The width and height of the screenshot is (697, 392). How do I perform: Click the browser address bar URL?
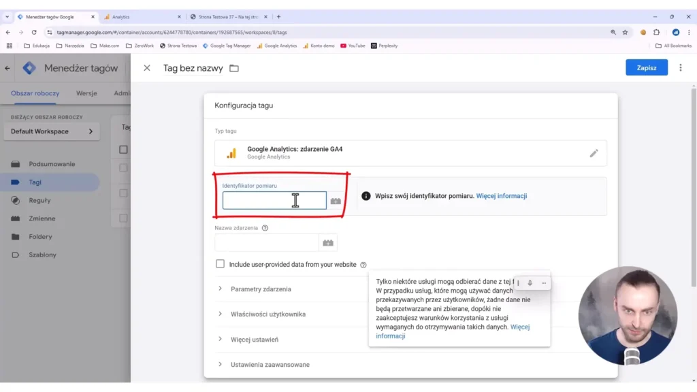[x=172, y=33]
